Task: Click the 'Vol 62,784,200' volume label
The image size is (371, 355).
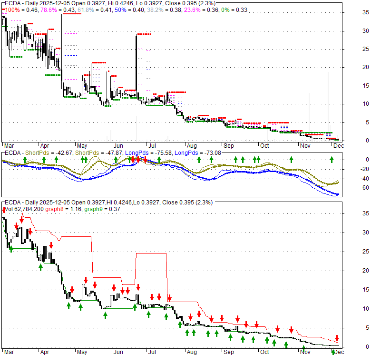Action: click(24, 209)
